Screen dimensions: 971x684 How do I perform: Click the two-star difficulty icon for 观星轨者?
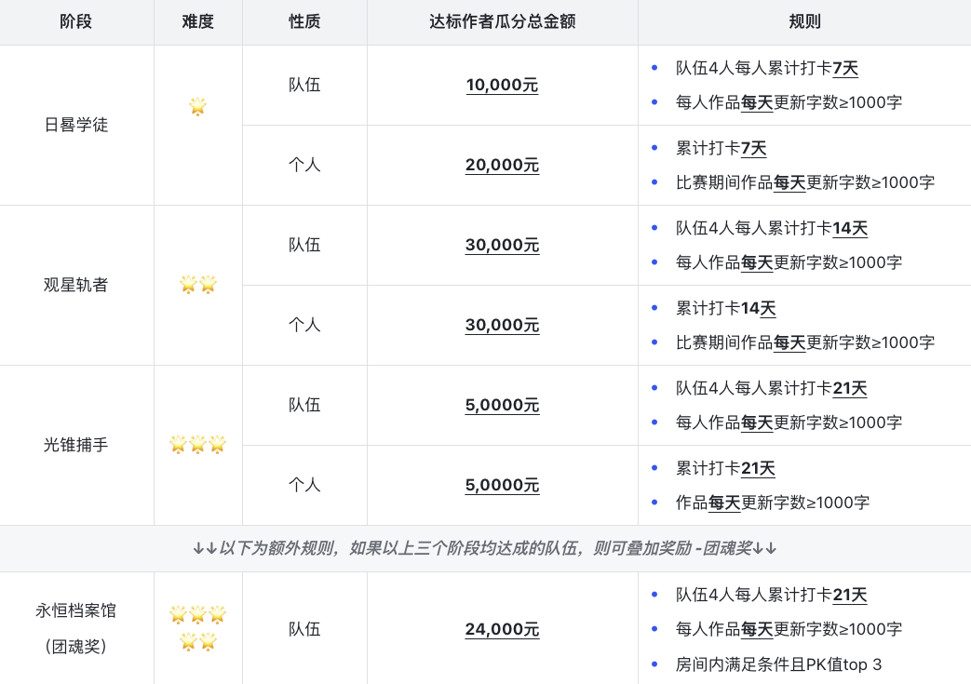pos(197,285)
